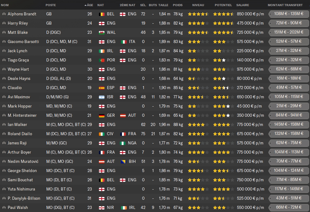Sort by SÉL column header
This screenshot has width=310, height=212.
143,5
